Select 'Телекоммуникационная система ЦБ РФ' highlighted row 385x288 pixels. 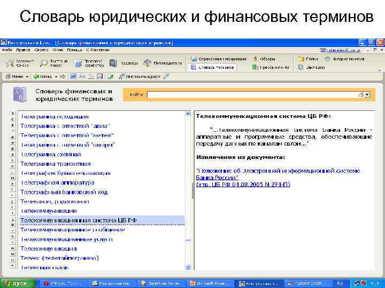pos(102,220)
